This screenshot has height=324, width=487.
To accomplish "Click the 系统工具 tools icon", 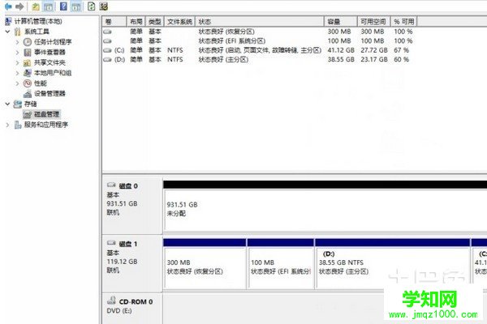I will coord(18,32).
